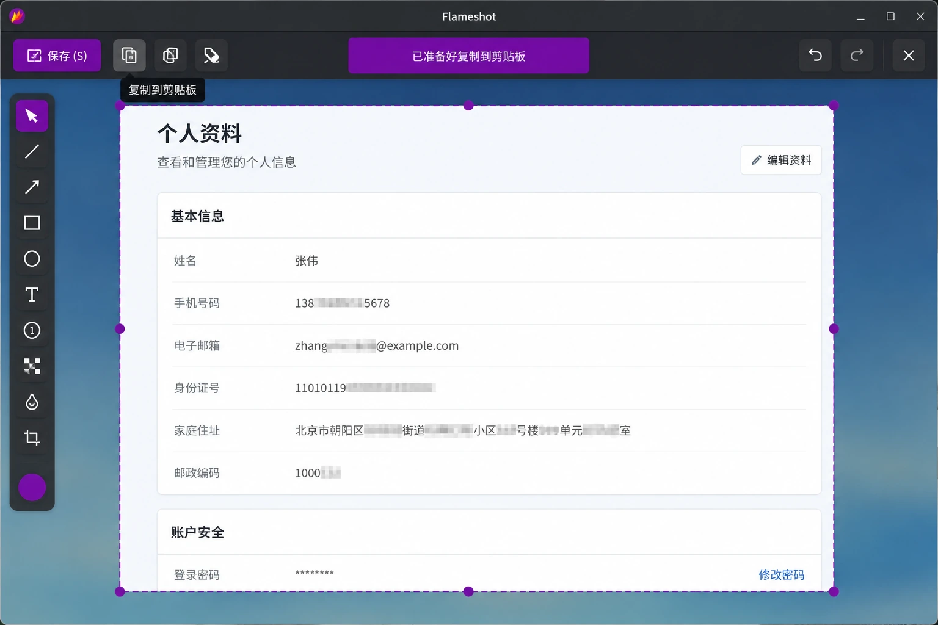
Task: Click the pin/tag toolbar icon
Action: pos(211,56)
